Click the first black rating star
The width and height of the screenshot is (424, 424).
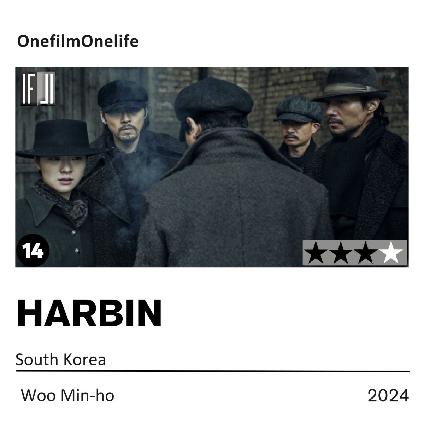tap(316, 253)
